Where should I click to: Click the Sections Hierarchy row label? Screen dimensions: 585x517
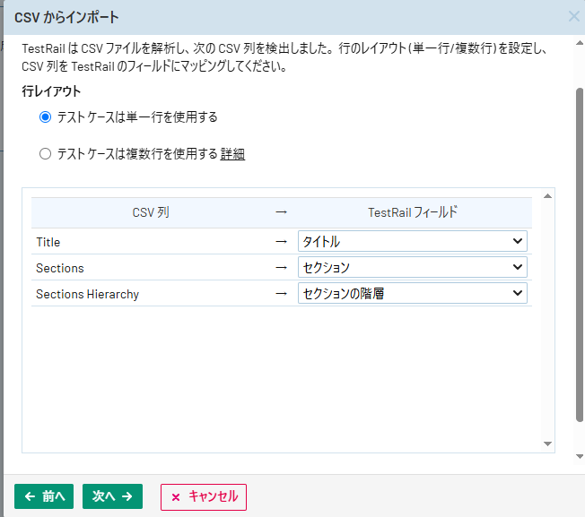tap(87, 294)
